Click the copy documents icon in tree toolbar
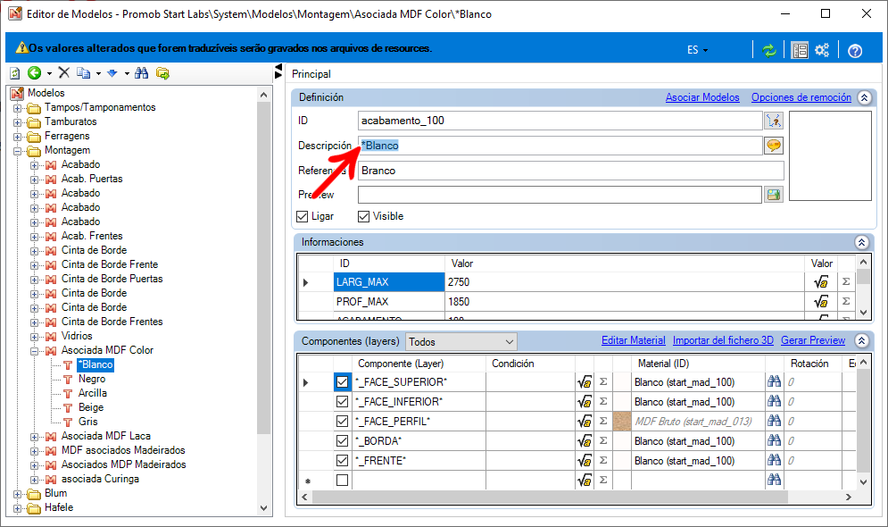 tap(83, 72)
